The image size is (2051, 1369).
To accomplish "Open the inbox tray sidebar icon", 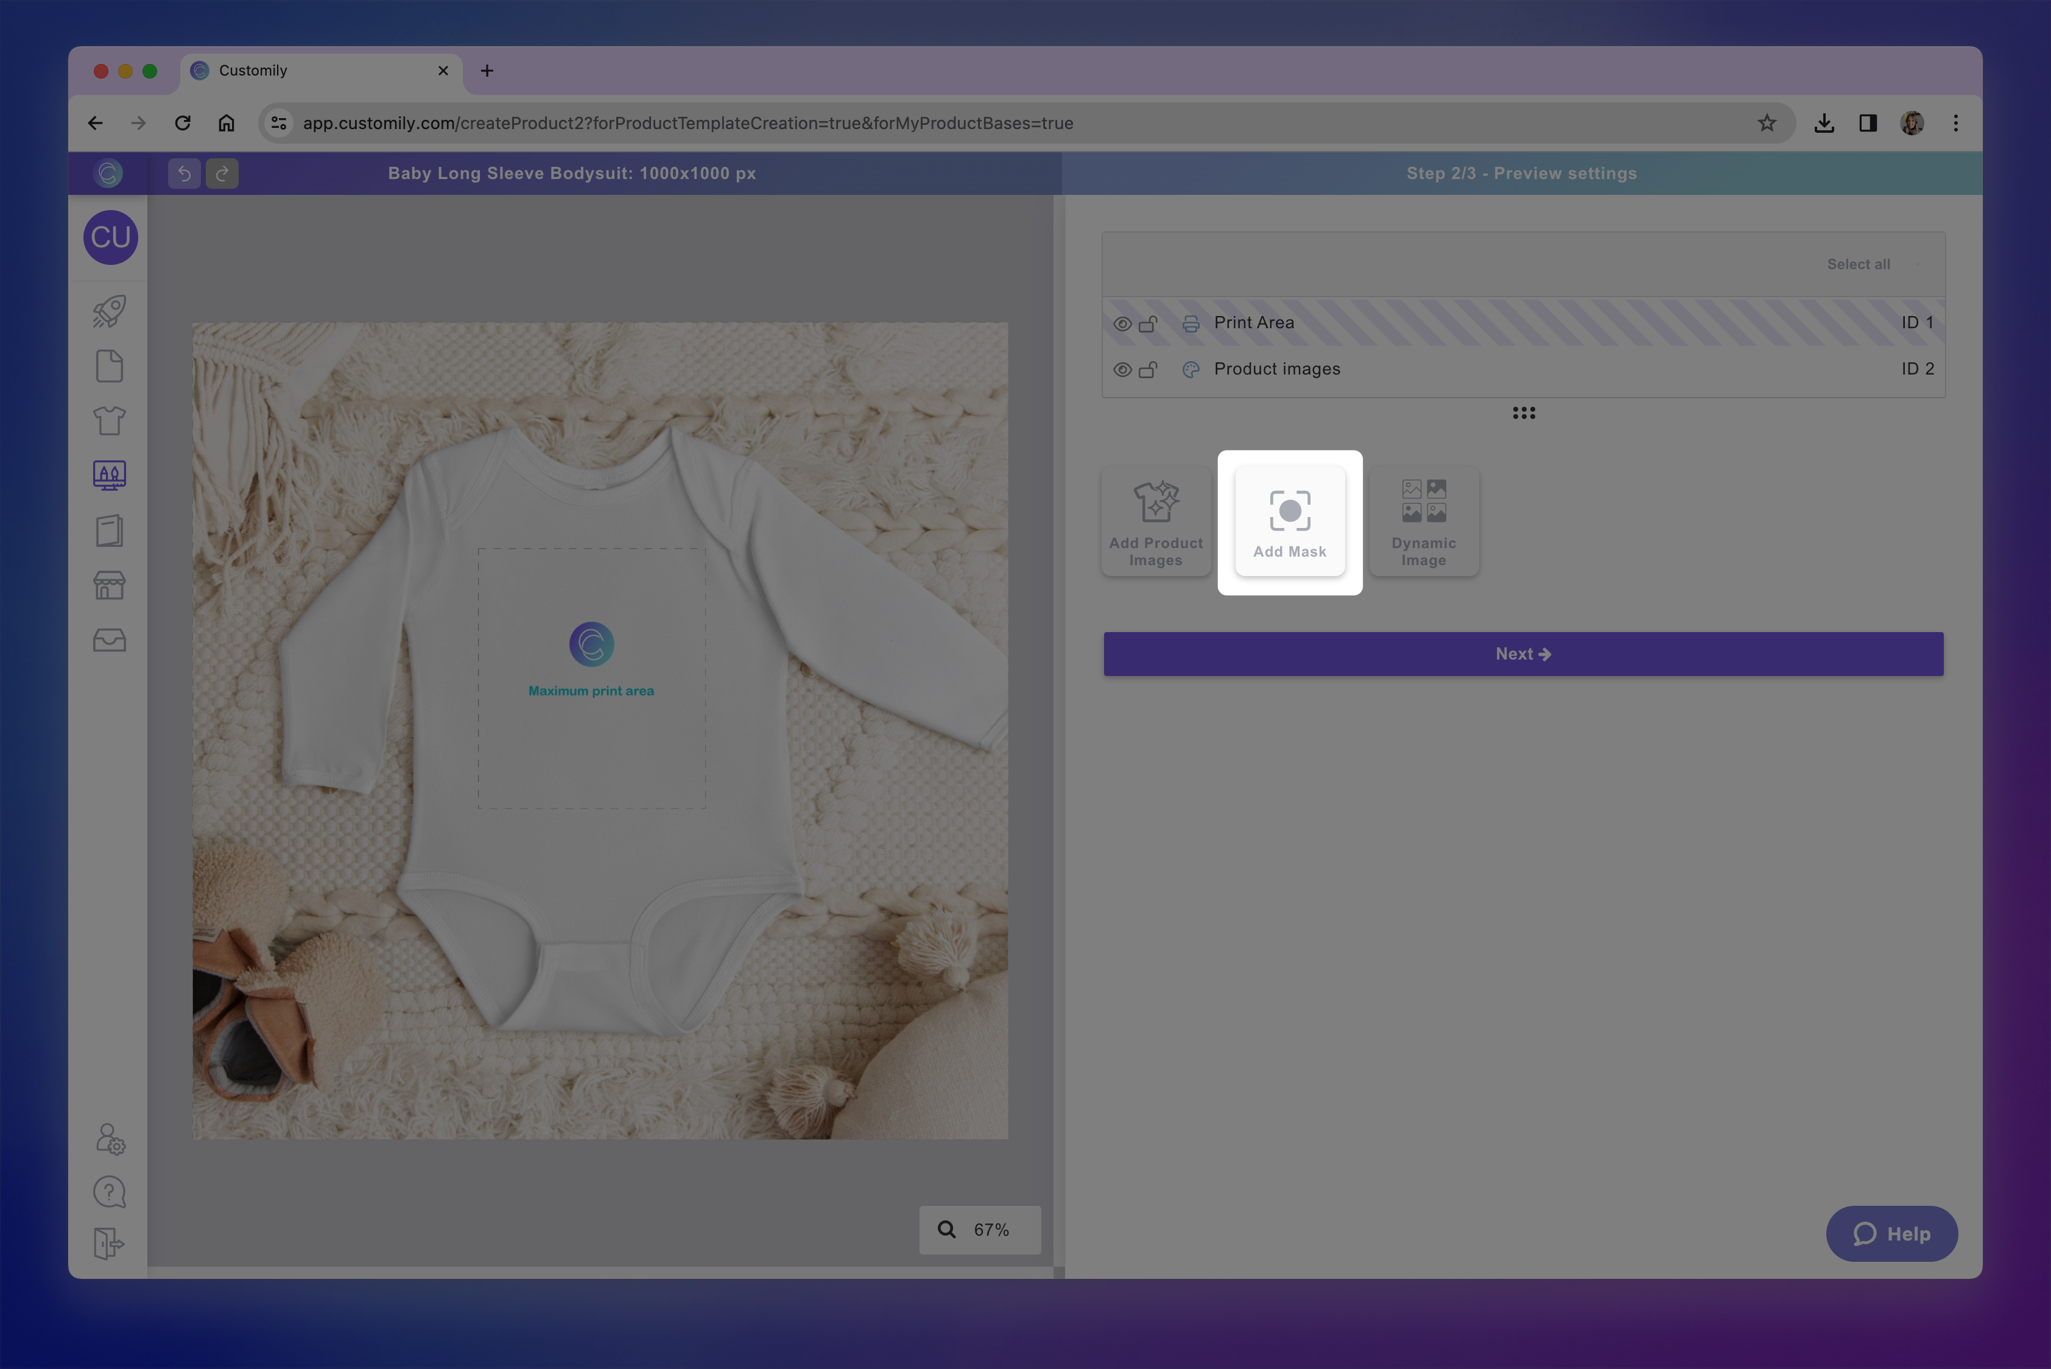I will [x=109, y=640].
